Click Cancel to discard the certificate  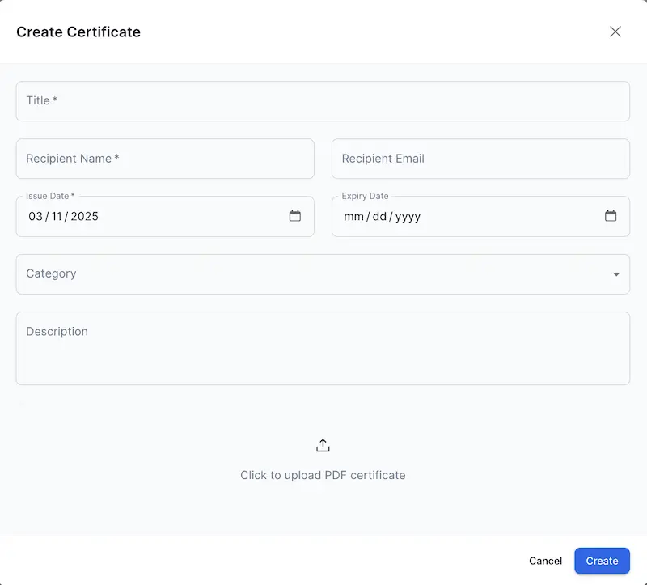[545, 561]
